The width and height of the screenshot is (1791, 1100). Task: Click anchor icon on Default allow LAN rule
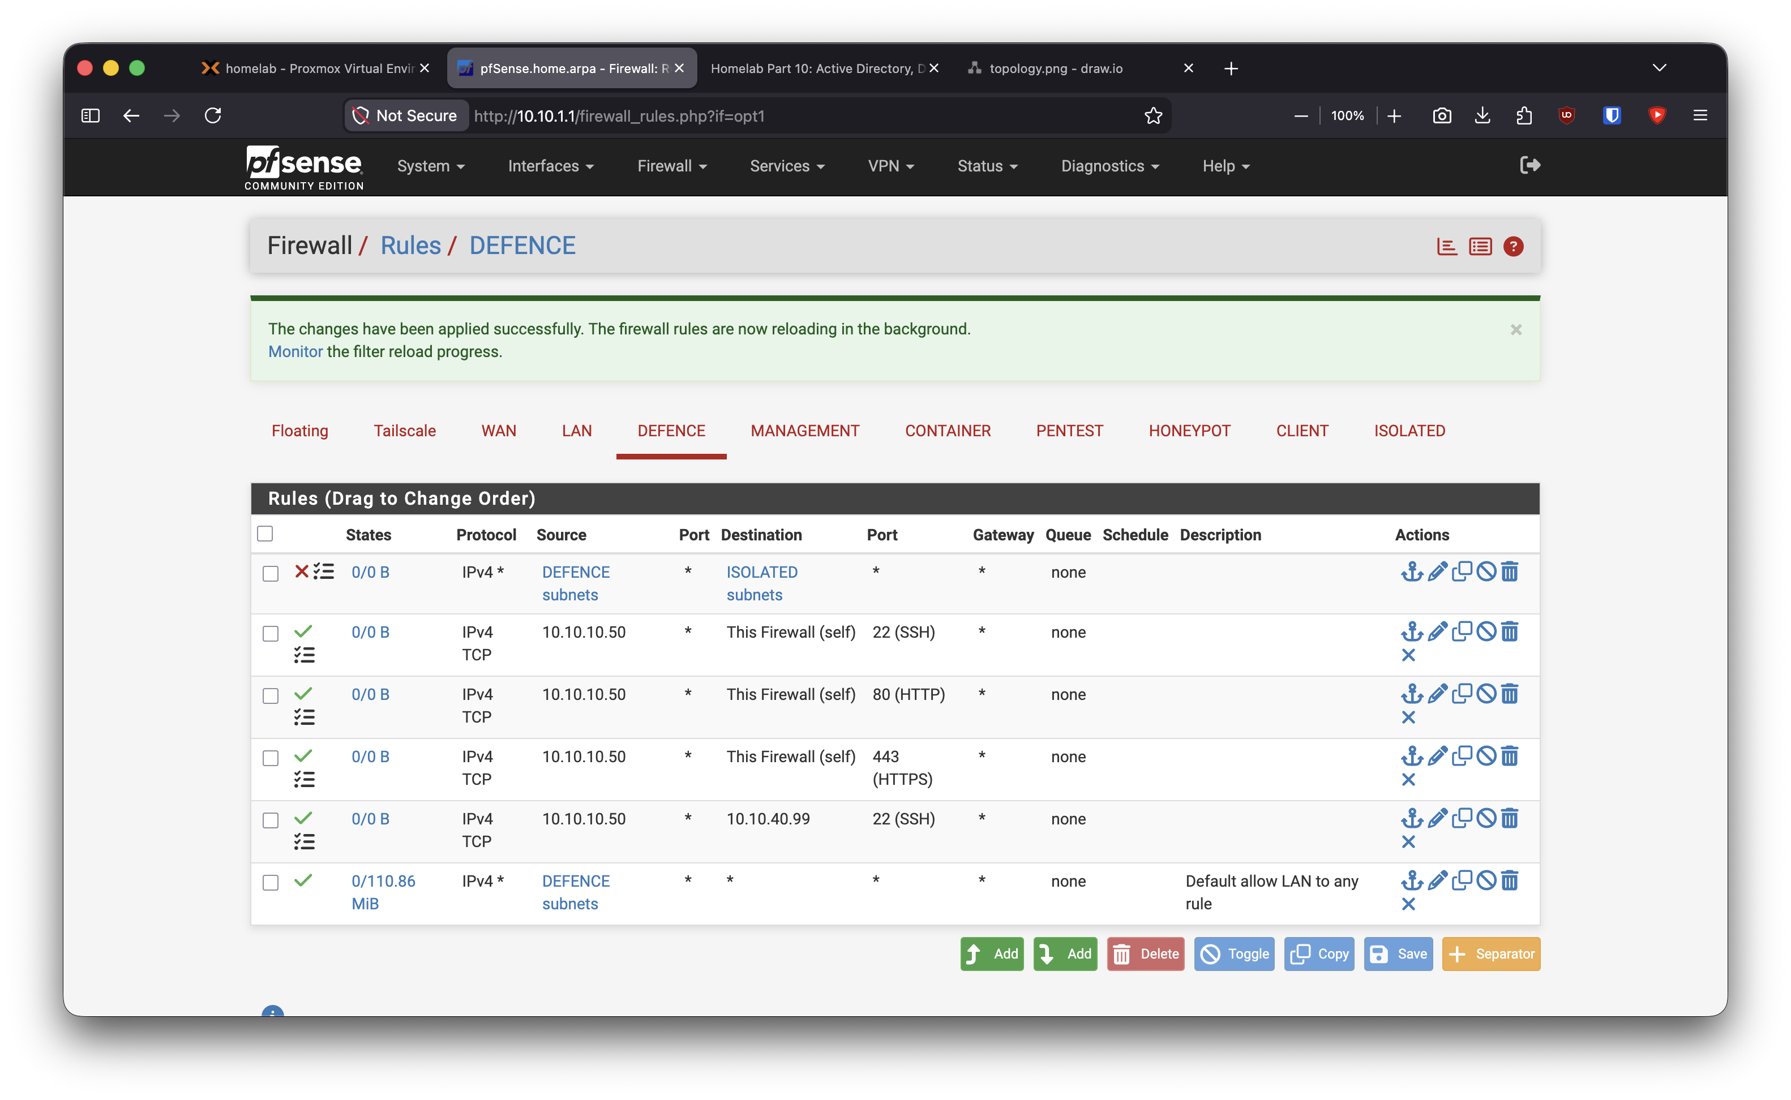(x=1411, y=880)
